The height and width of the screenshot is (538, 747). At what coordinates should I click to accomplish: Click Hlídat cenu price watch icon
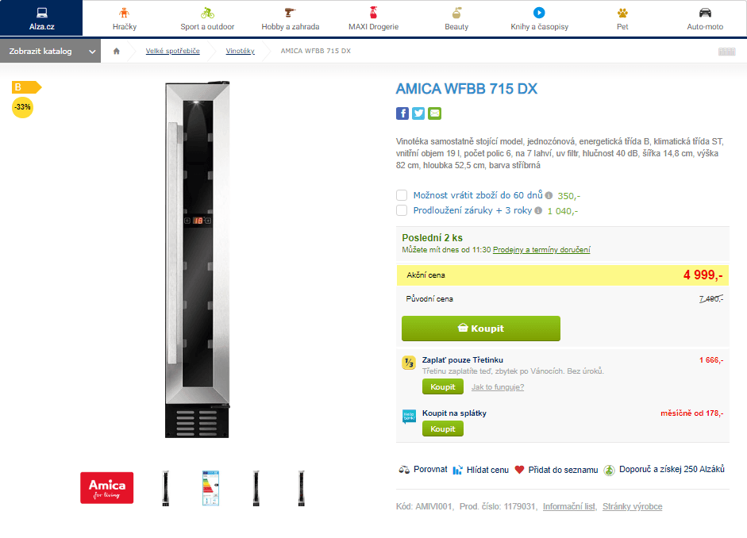tap(457, 470)
